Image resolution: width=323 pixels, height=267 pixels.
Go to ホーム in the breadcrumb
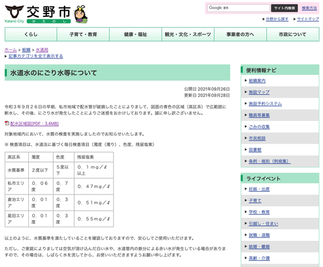click(x=11, y=50)
